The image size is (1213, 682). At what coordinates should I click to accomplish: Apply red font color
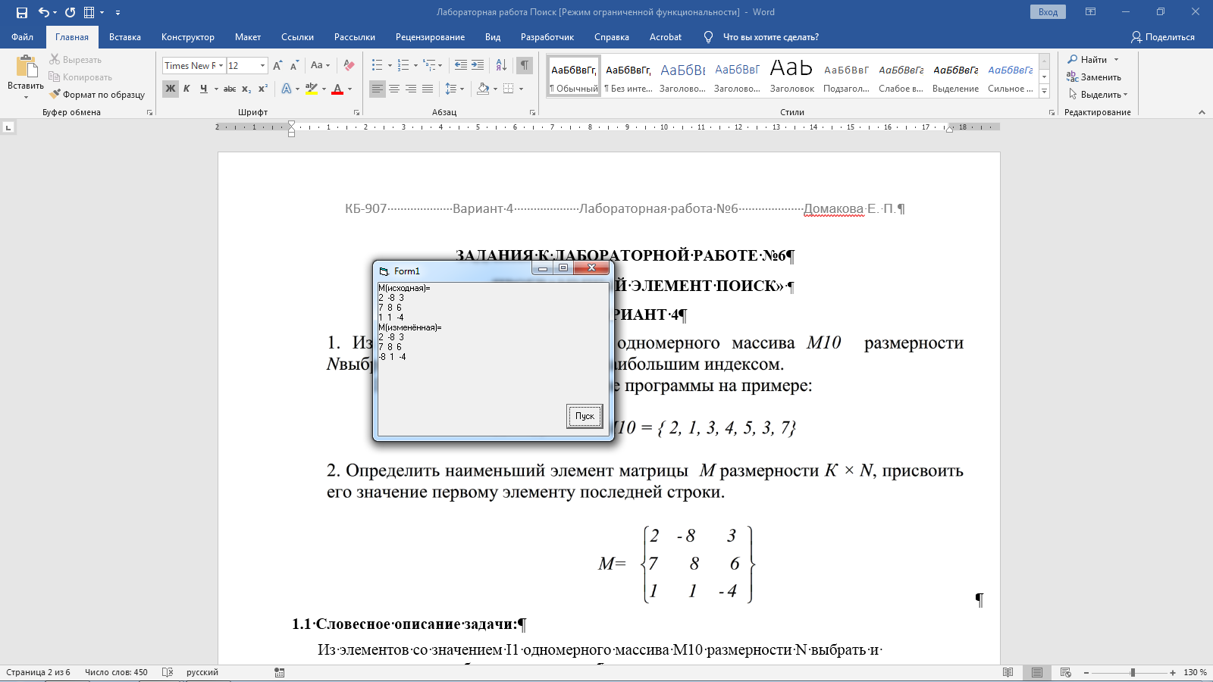click(x=337, y=89)
